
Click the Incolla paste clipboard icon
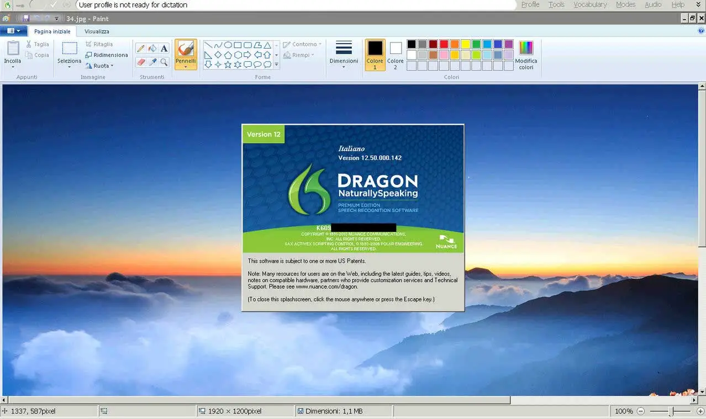pyautogui.click(x=12, y=49)
